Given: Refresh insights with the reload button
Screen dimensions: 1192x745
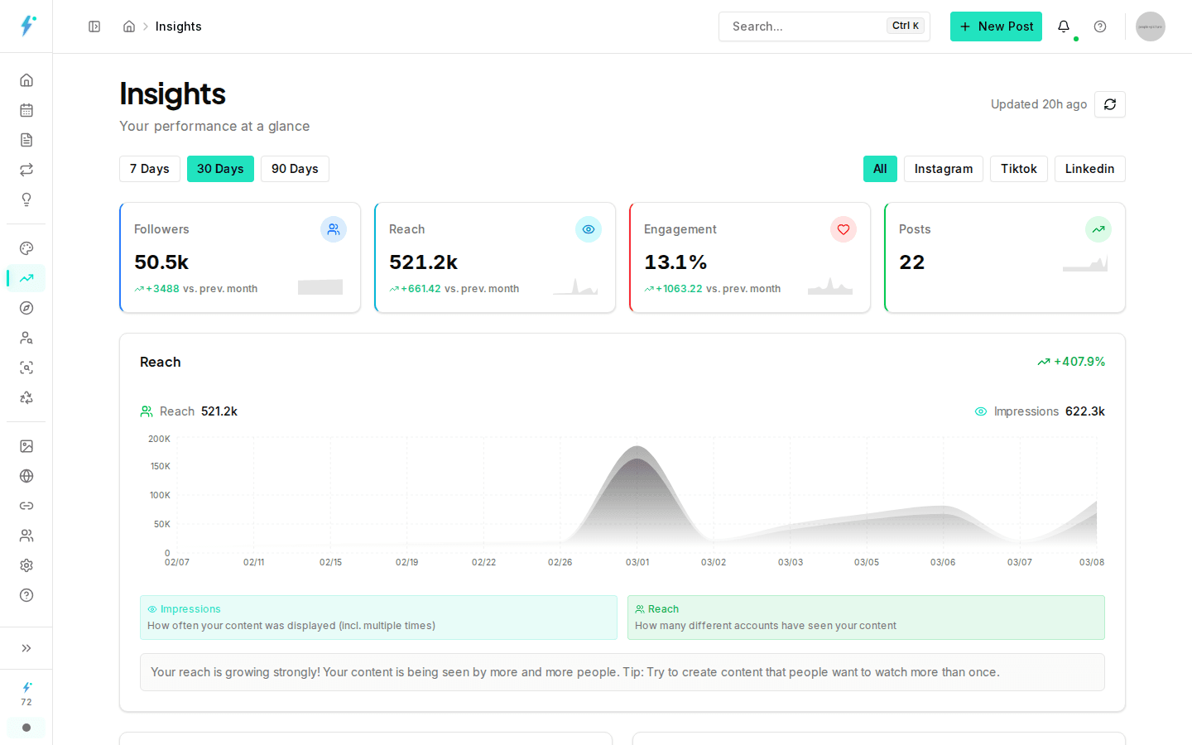Looking at the screenshot, I should (x=1109, y=104).
